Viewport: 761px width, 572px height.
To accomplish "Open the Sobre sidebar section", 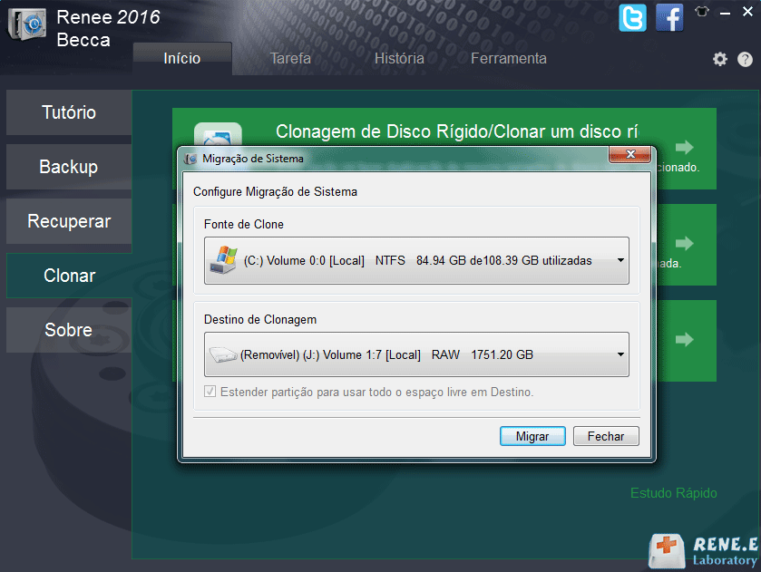I will pos(69,329).
